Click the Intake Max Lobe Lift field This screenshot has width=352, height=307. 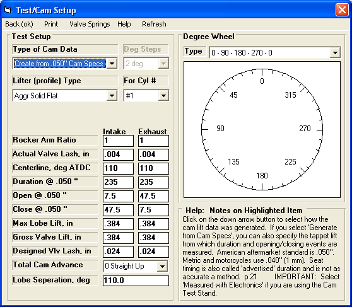(x=118, y=224)
